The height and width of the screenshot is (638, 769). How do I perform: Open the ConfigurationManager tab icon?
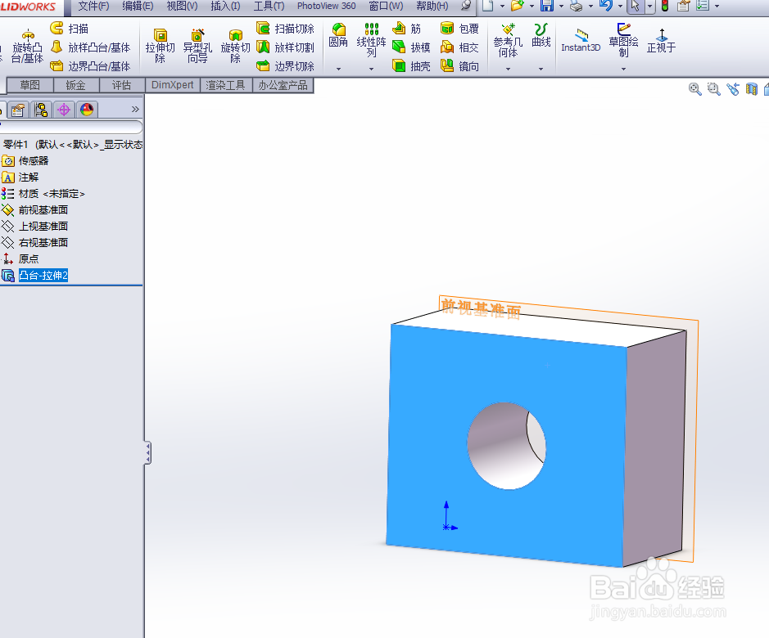(41, 110)
